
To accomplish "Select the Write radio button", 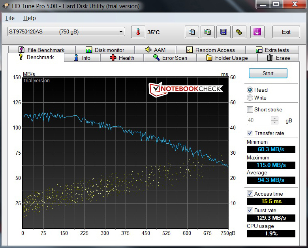I will pos(250,98).
